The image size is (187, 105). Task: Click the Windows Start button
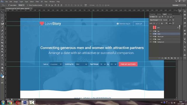[3, 102]
